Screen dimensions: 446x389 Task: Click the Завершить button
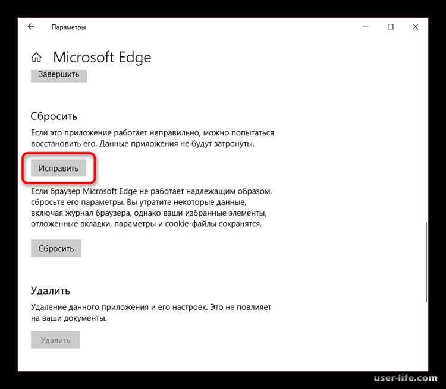tap(59, 75)
